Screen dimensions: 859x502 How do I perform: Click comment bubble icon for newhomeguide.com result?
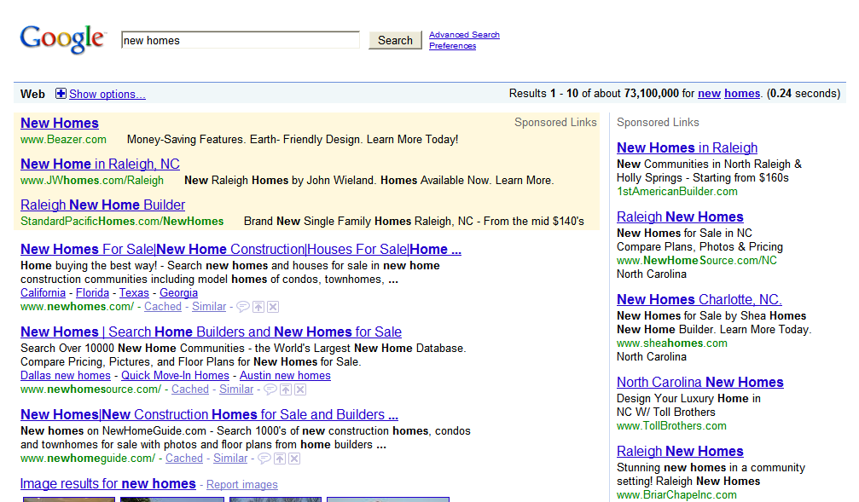pyautogui.click(x=264, y=459)
